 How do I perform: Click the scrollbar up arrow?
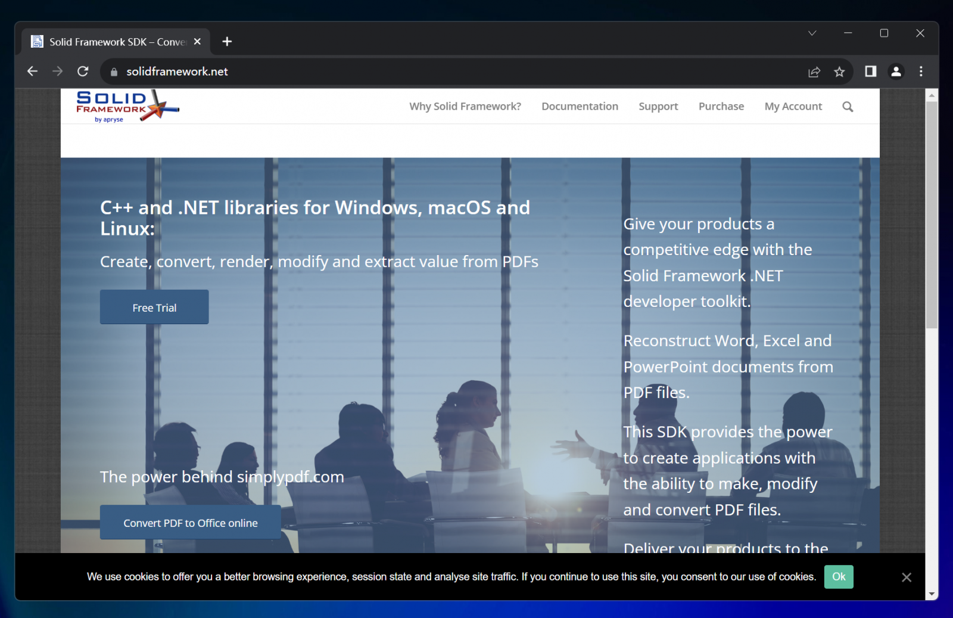click(932, 95)
